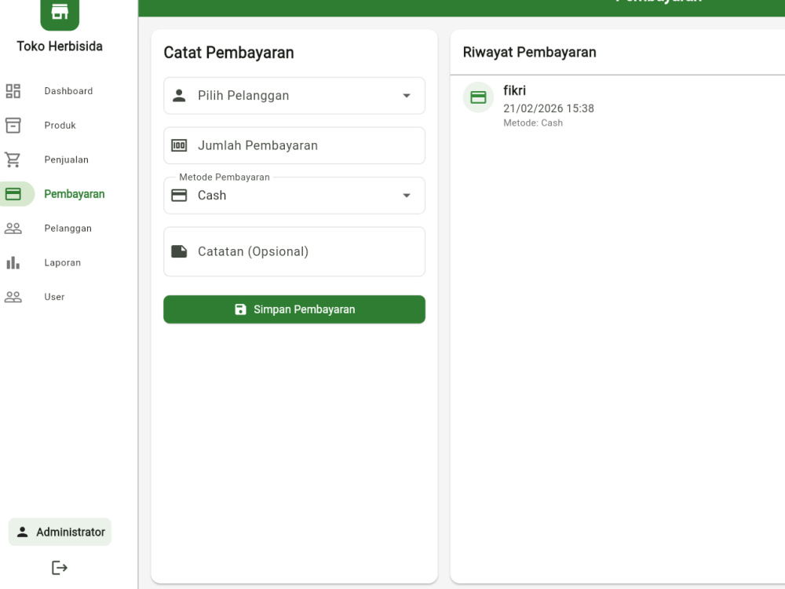The height and width of the screenshot is (589, 785).
Task: Click the Penjualan shopping cart icon
Action: [x=13, y=159]
